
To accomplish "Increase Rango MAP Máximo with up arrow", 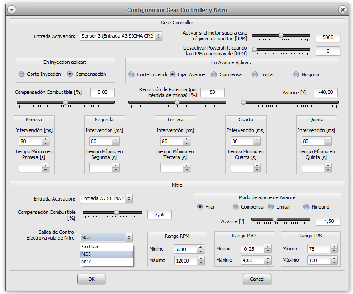I will tap(268, 258).
